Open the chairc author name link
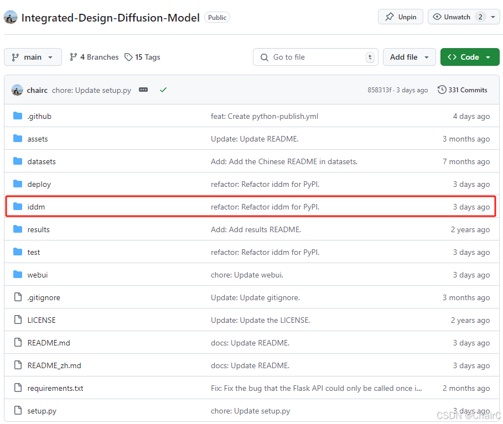503x424 pixels. 37,90
